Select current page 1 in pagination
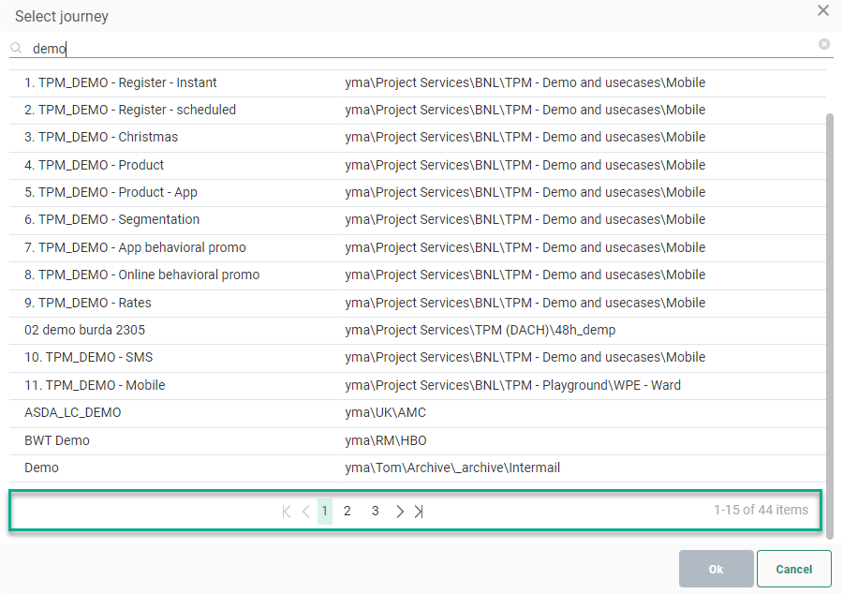This screenshot has width=843, height=594. [324, 511]
